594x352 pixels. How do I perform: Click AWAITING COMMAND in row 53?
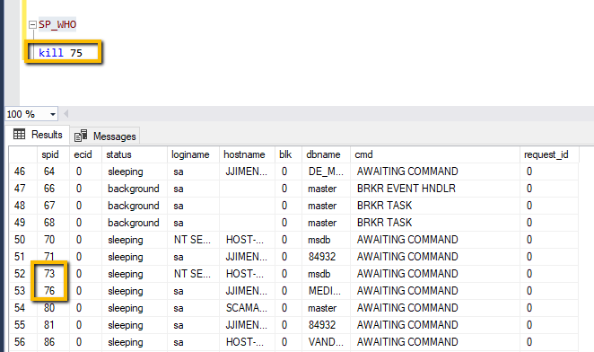[435, 291]
